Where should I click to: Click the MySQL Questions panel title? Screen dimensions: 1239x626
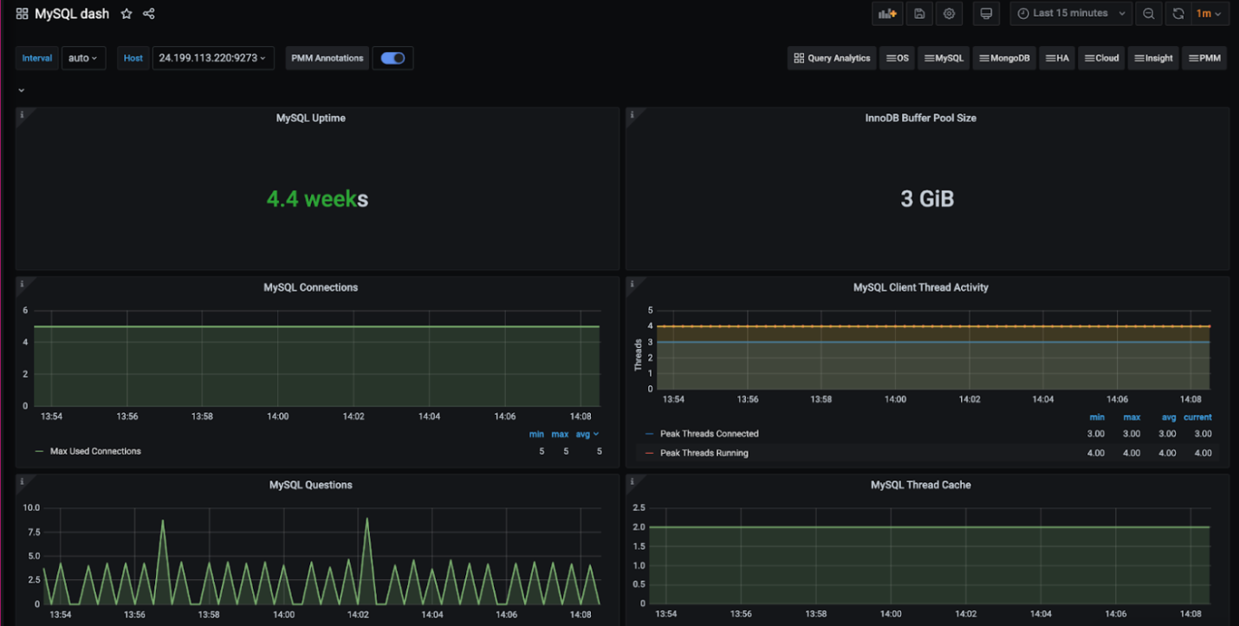pos(310,485)
